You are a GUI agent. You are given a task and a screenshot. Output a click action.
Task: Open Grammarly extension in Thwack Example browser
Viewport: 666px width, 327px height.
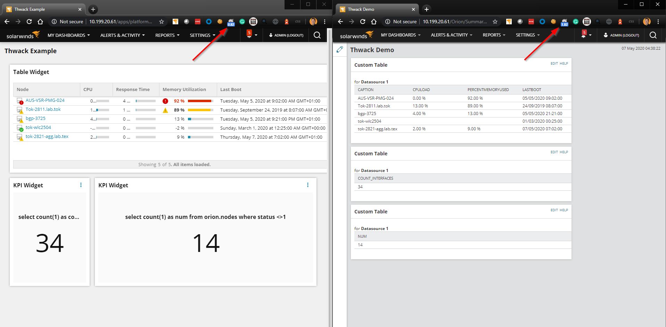(x=242, y=22)
